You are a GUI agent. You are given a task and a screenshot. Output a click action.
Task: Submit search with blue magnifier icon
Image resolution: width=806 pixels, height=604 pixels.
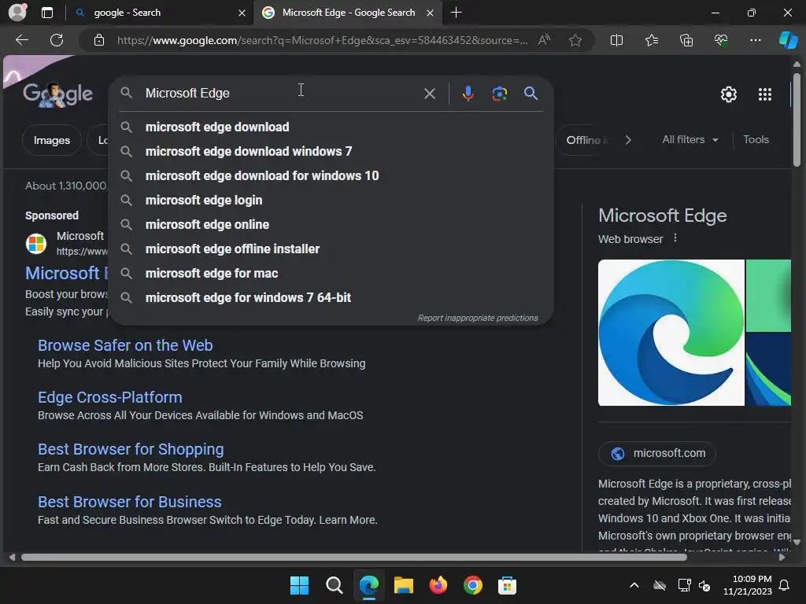click(x=531, y=94)
